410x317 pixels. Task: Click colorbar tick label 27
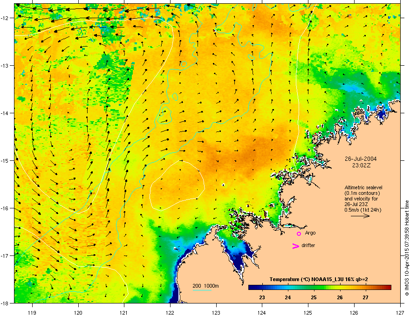tap(366, 297)
